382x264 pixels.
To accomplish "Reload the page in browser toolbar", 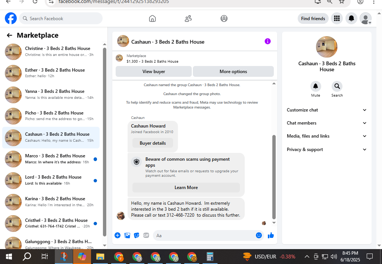I will pyautogui.click(x=35, y=1).
